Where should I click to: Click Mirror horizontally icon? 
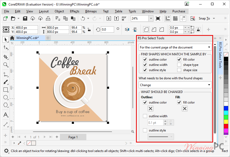(127, 30)
